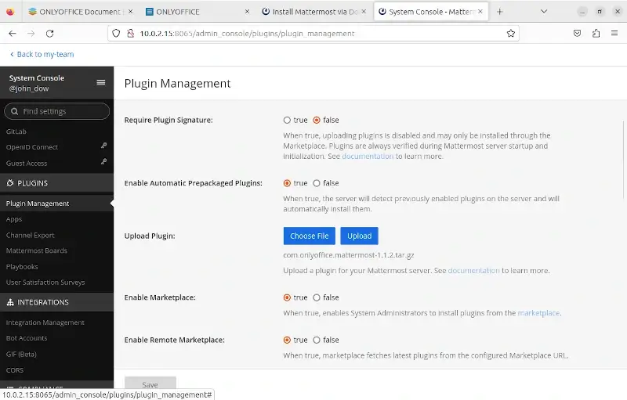
Task: Open the marketplace link
Action: pyautogui.click(x=538, y=313)
